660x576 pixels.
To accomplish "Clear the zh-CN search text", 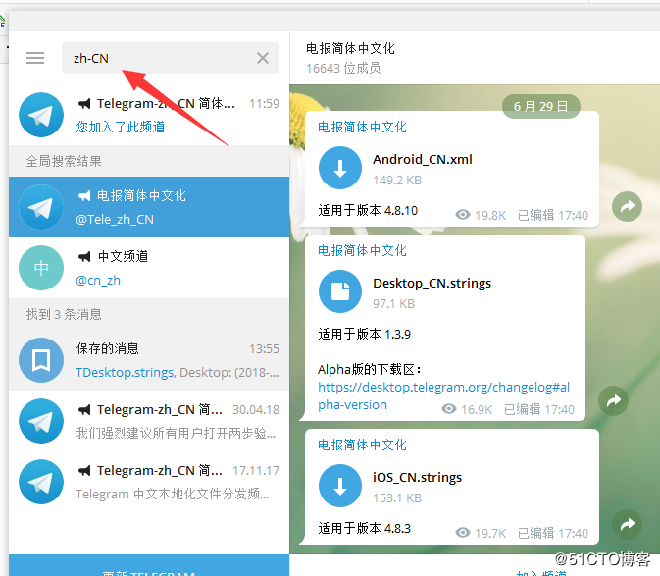I will pos(263,58).
